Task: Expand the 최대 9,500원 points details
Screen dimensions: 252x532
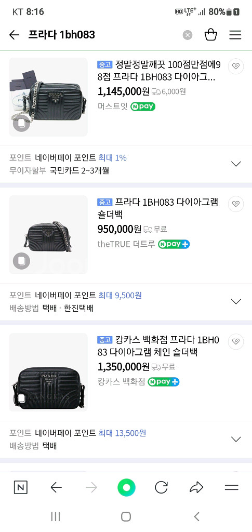Action: (x=236, y=302)
